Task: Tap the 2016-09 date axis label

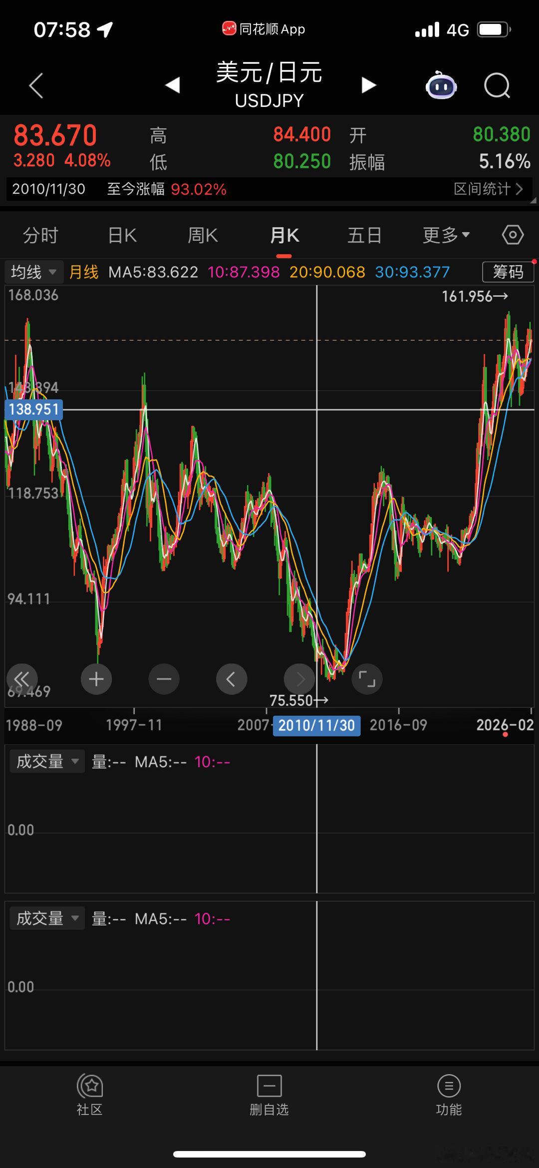Action: pos(398,725)
